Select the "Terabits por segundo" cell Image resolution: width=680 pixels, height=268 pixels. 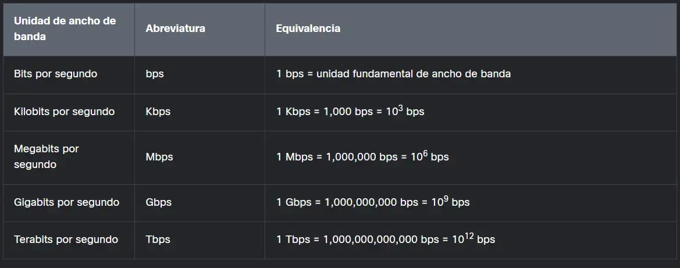[66, 240]
